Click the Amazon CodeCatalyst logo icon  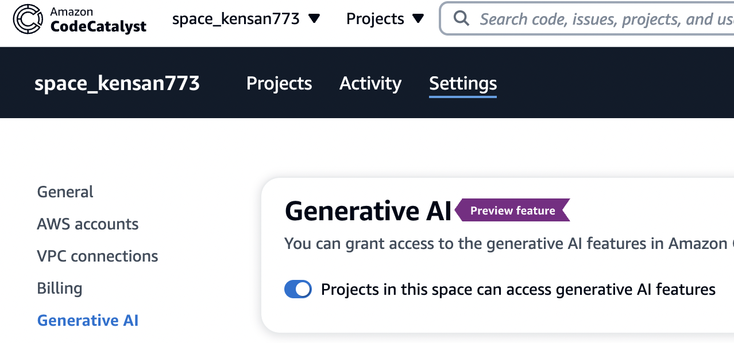click(28, 20)
